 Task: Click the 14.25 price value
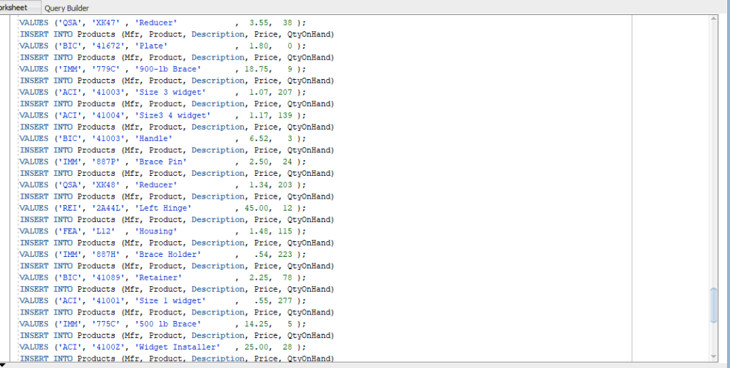point(257,325)
